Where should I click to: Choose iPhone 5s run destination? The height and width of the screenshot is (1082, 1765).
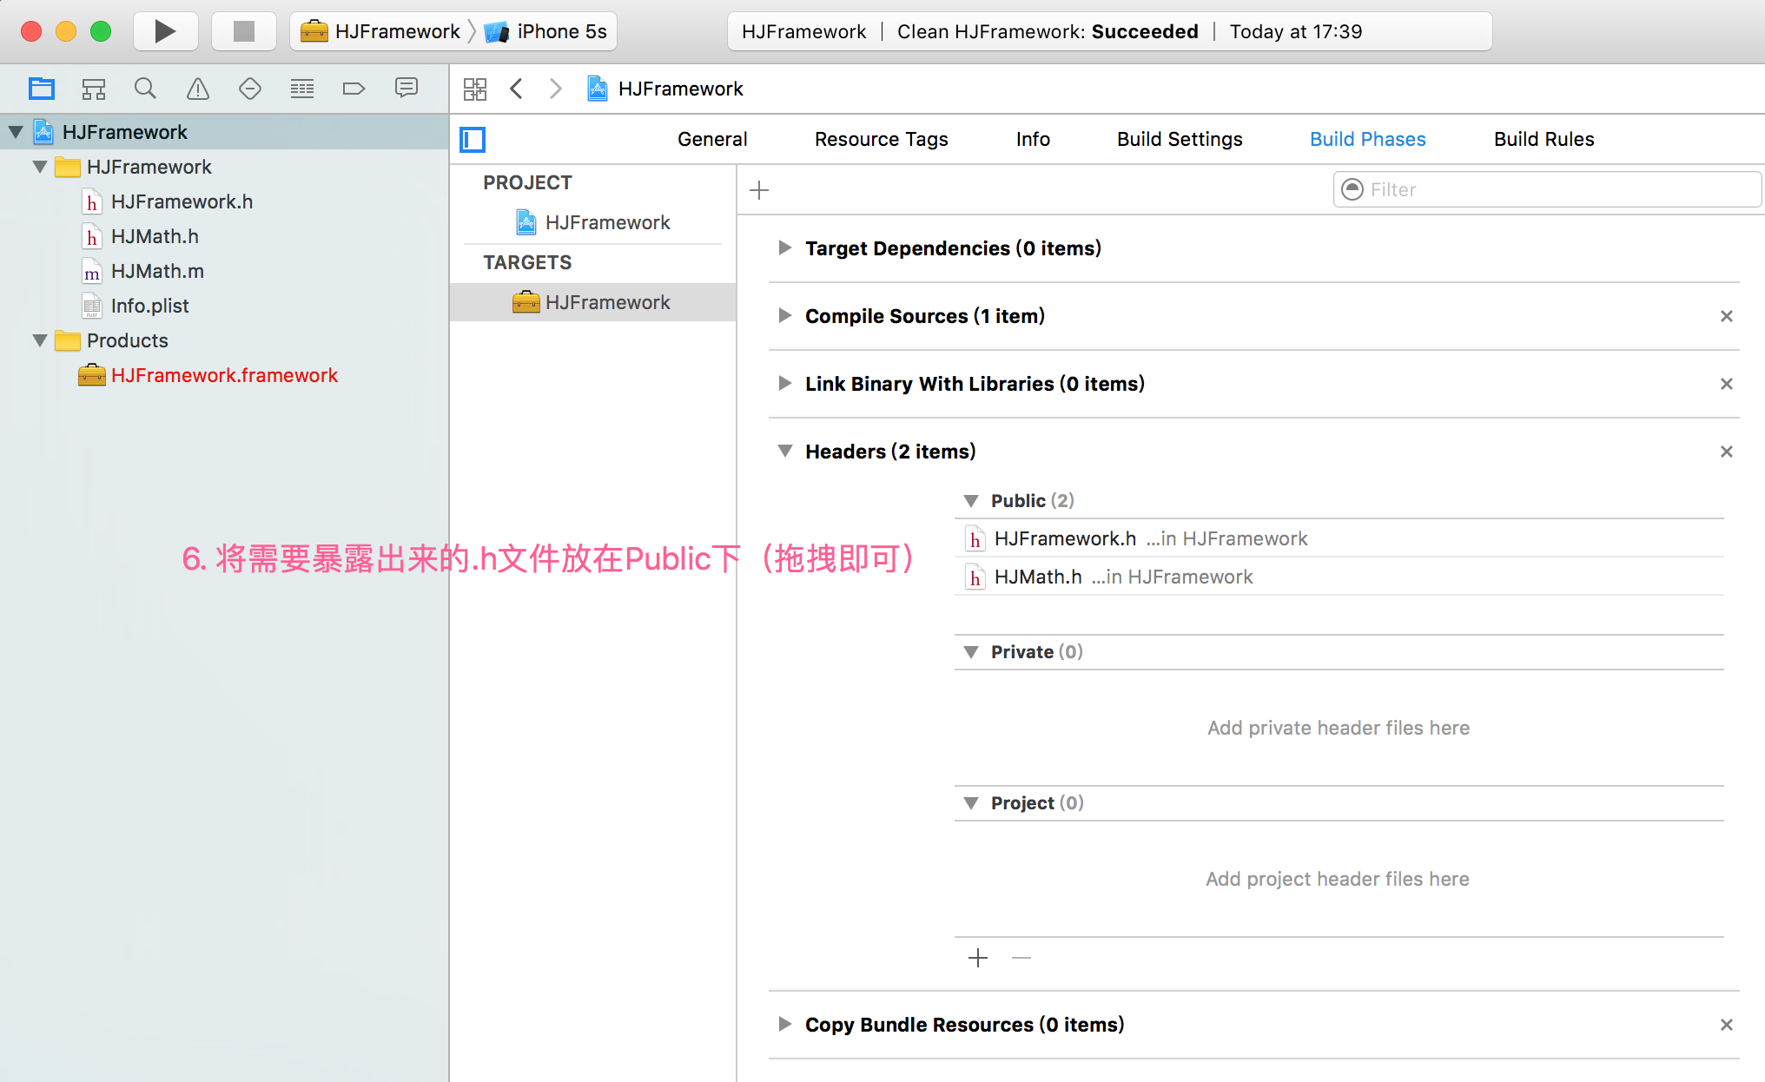pyautogui.click(x=545, y=31)
